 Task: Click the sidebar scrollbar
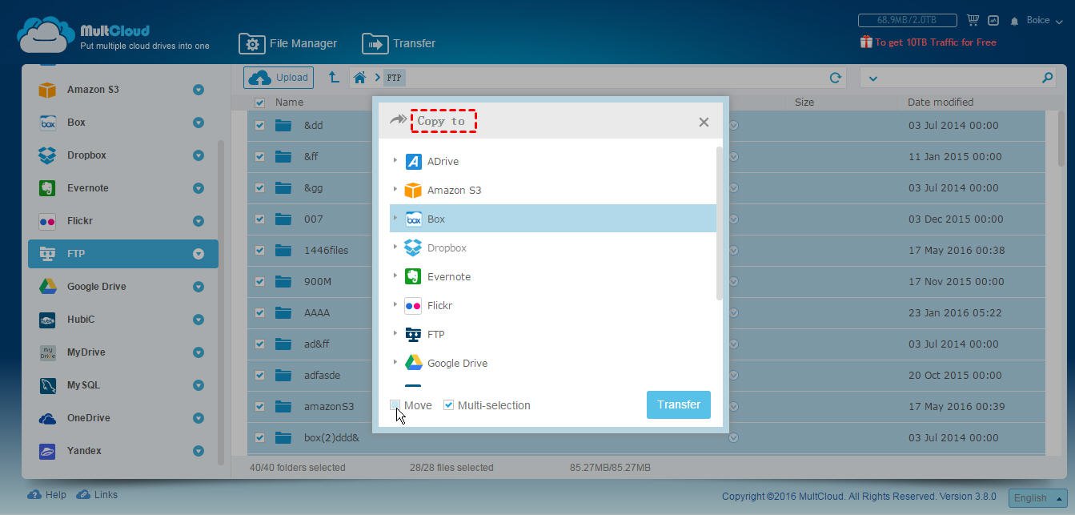(221, 302)
